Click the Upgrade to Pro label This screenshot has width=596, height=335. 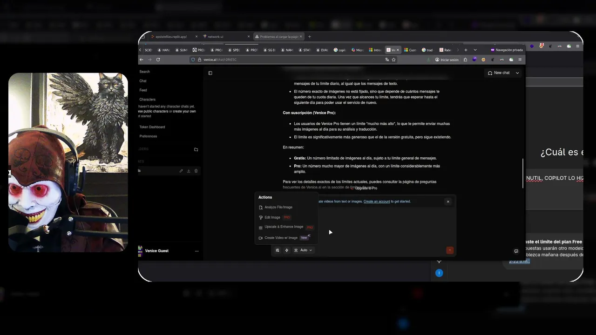tap(366, 188)
